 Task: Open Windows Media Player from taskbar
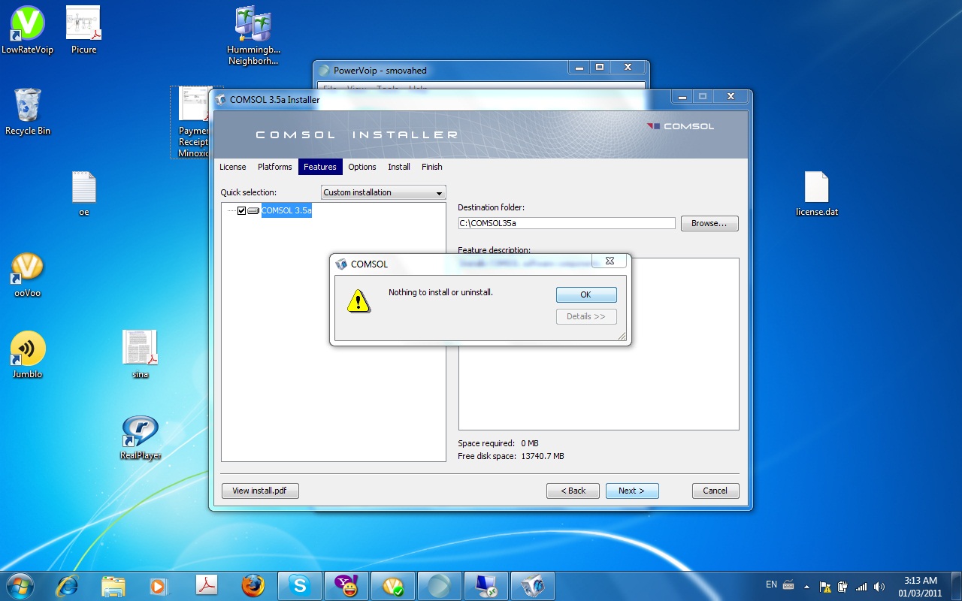[159, 586]
